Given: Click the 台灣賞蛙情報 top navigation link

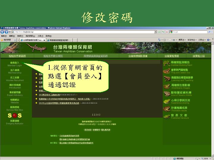Looking at the screenshot, I should [171, 56].
